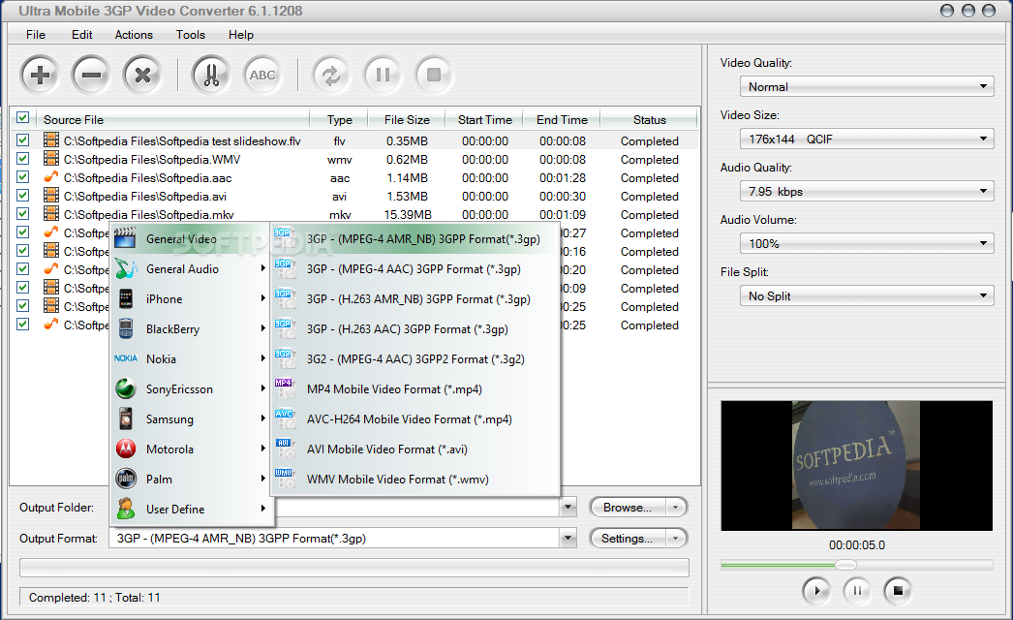Screen dimensions: 1013x620
Task: Click the preview seek slider handle
Action: (845, 565)
